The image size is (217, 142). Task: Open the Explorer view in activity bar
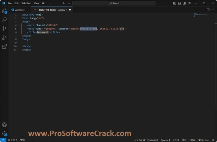coord(4,11)
